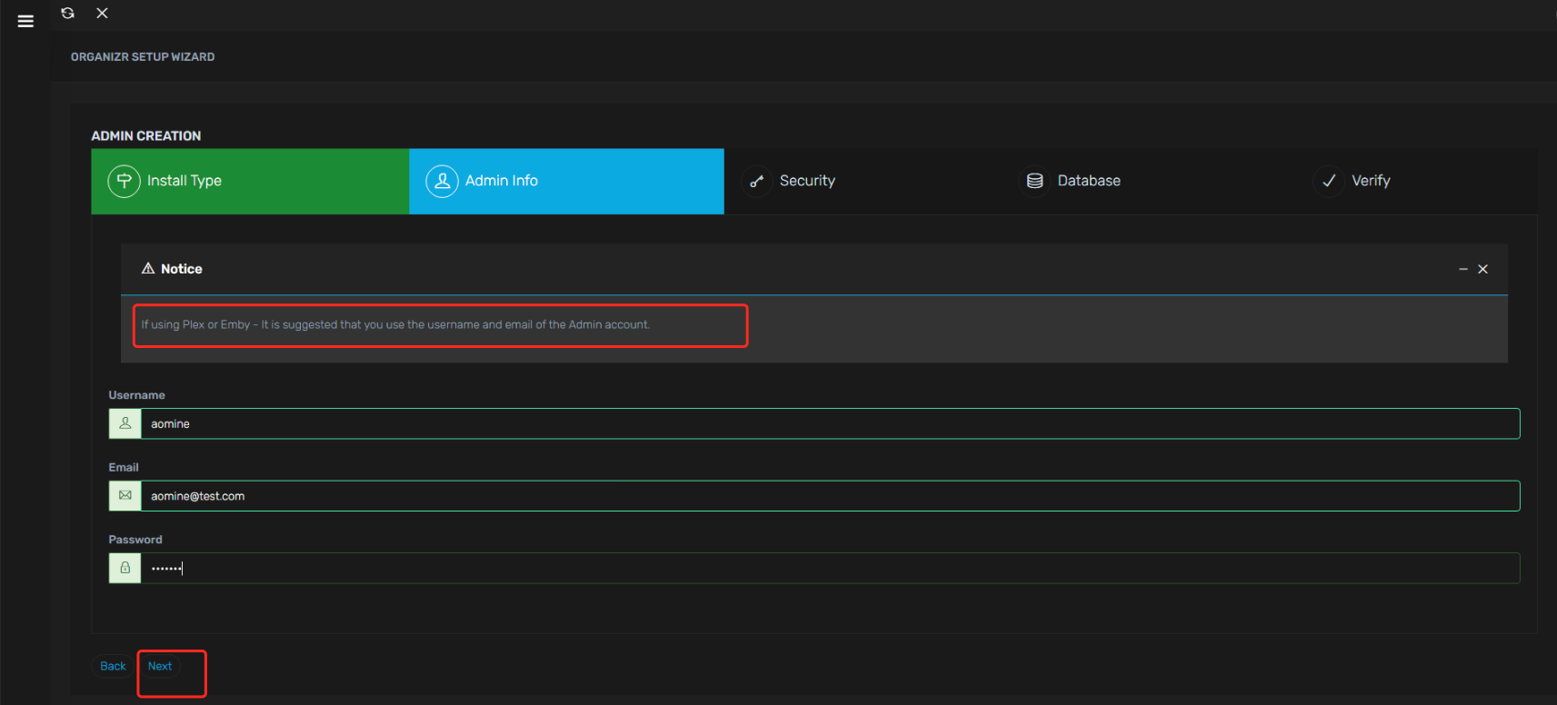Click the envelope icon beside Email field
The image size is (1557, 705).
pos(125,496)
